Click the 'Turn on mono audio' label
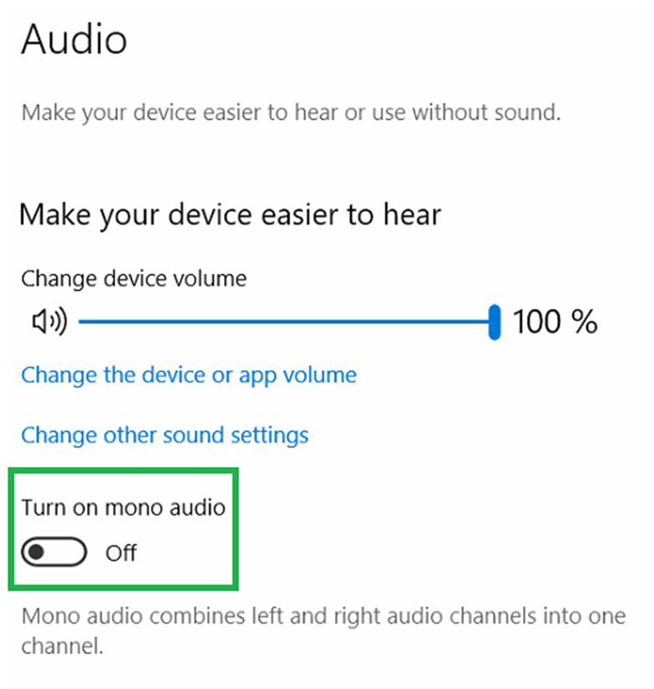Viewport: 654px width, 689px height. point(124,507)
